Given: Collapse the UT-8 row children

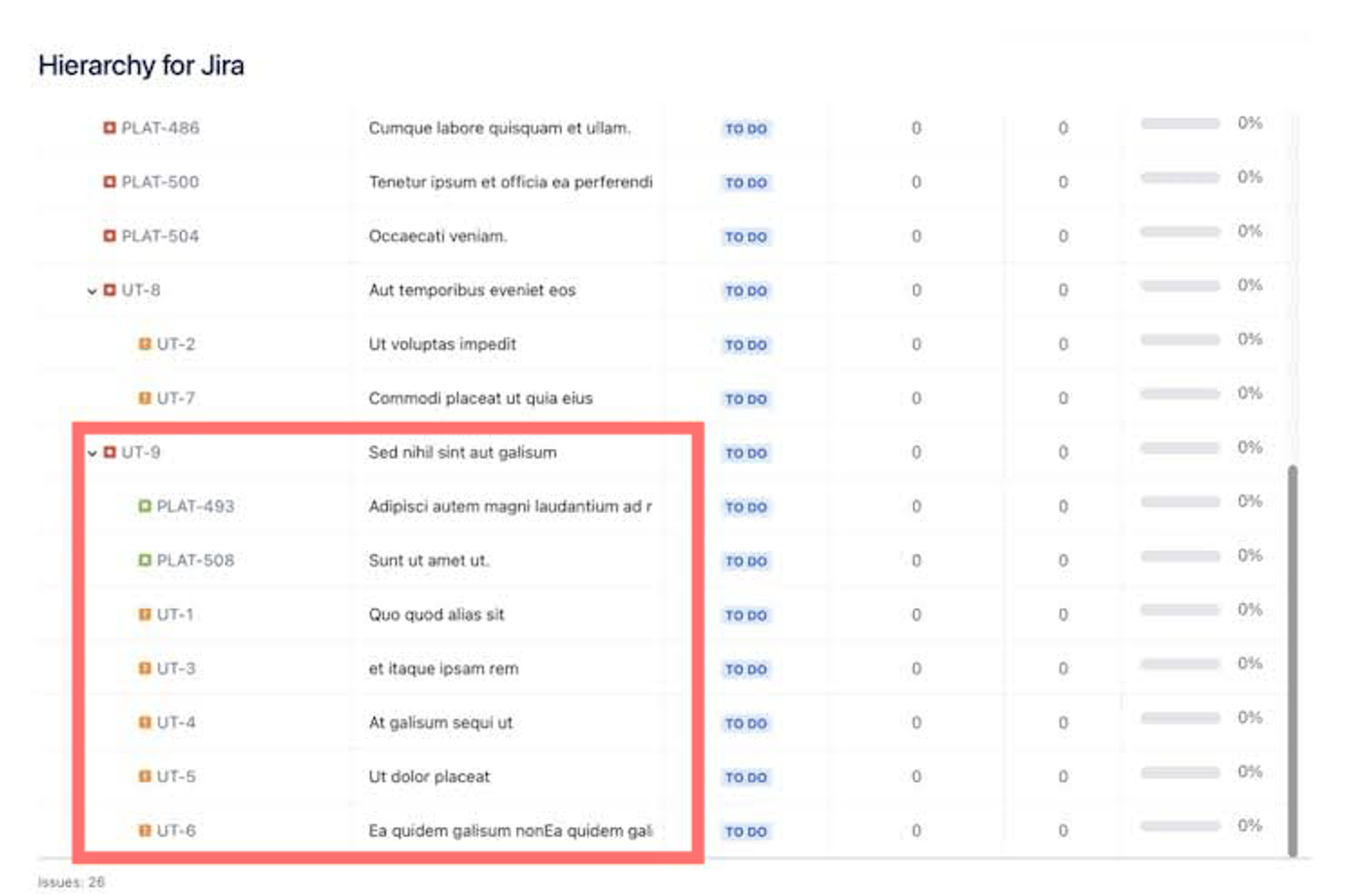Looking at the screenshot, I should coord(92,291).
